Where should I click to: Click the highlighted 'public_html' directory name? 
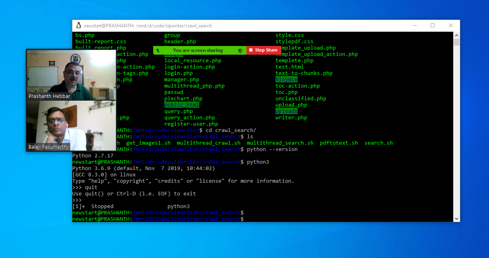pyautogui.click(x=181, y=105)
